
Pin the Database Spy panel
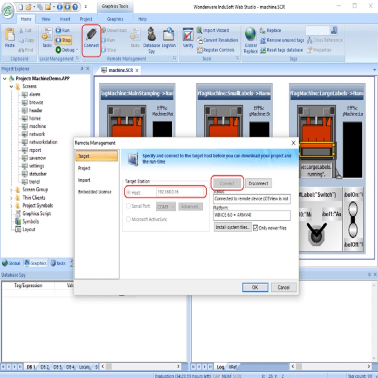369,274
